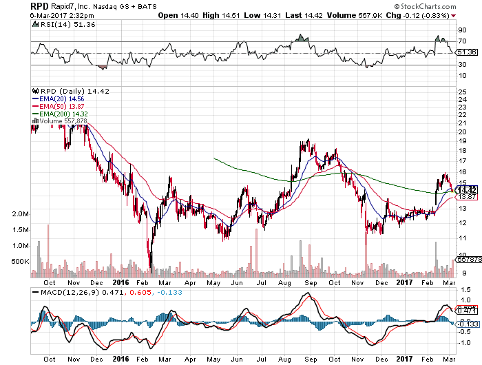Viewport: 482px width, 365px height.
Task: Click the Open 14.40 value
Action: 178,15
